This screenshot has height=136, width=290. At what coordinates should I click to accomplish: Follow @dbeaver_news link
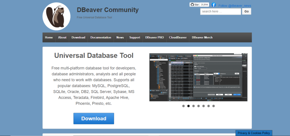coord(235,6)
